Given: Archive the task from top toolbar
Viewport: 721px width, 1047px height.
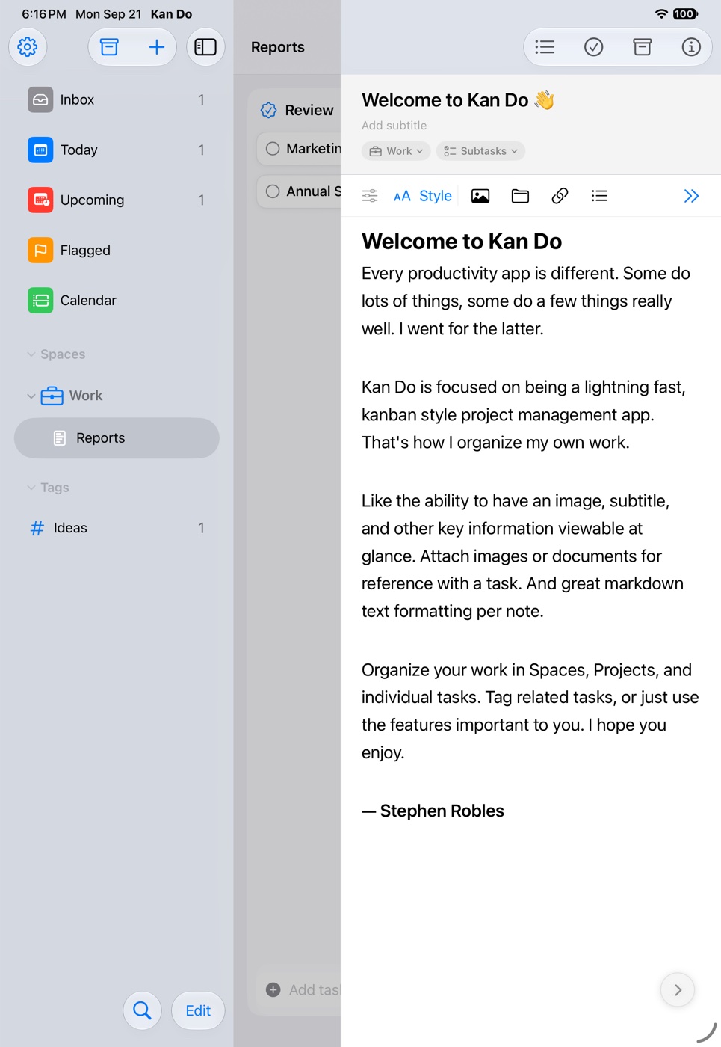Looking at the screenshot, I should click(642, 47).
